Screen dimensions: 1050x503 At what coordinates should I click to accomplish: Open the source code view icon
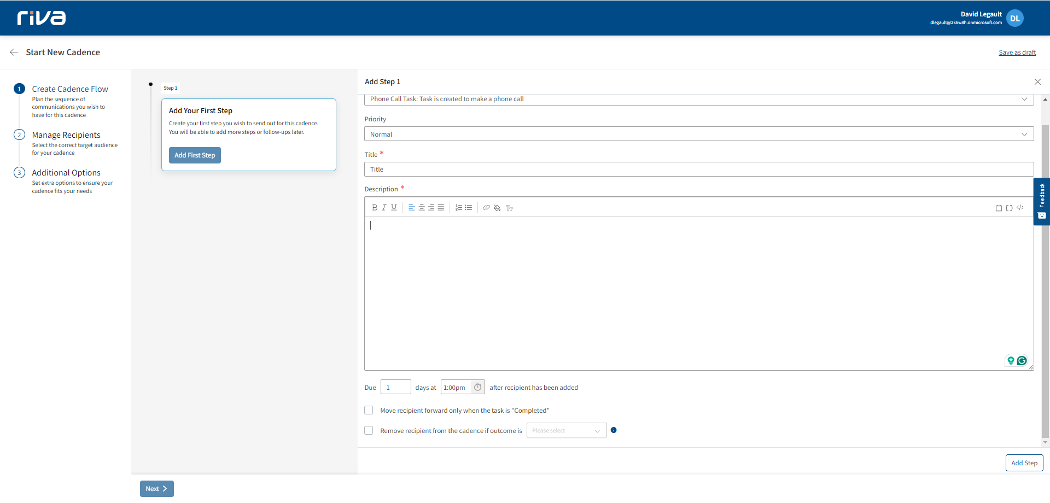[1020, 208]
